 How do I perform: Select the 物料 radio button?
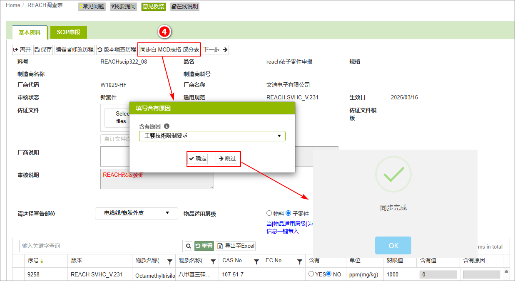point(269,213)
